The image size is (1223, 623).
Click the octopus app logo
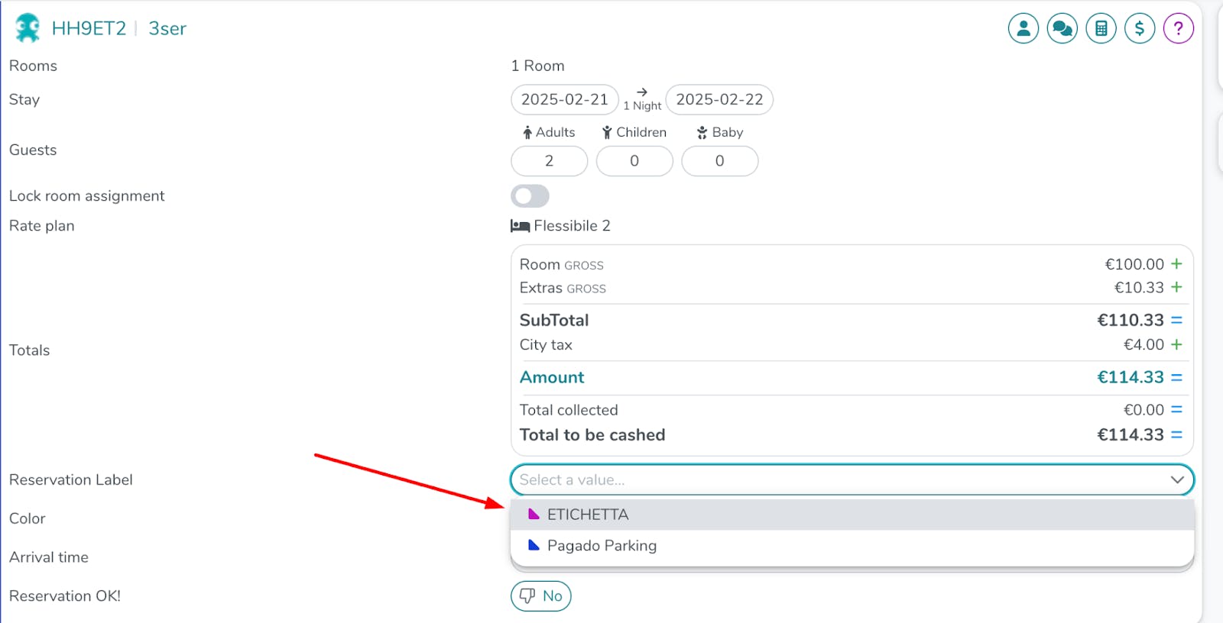click(28, 28)
